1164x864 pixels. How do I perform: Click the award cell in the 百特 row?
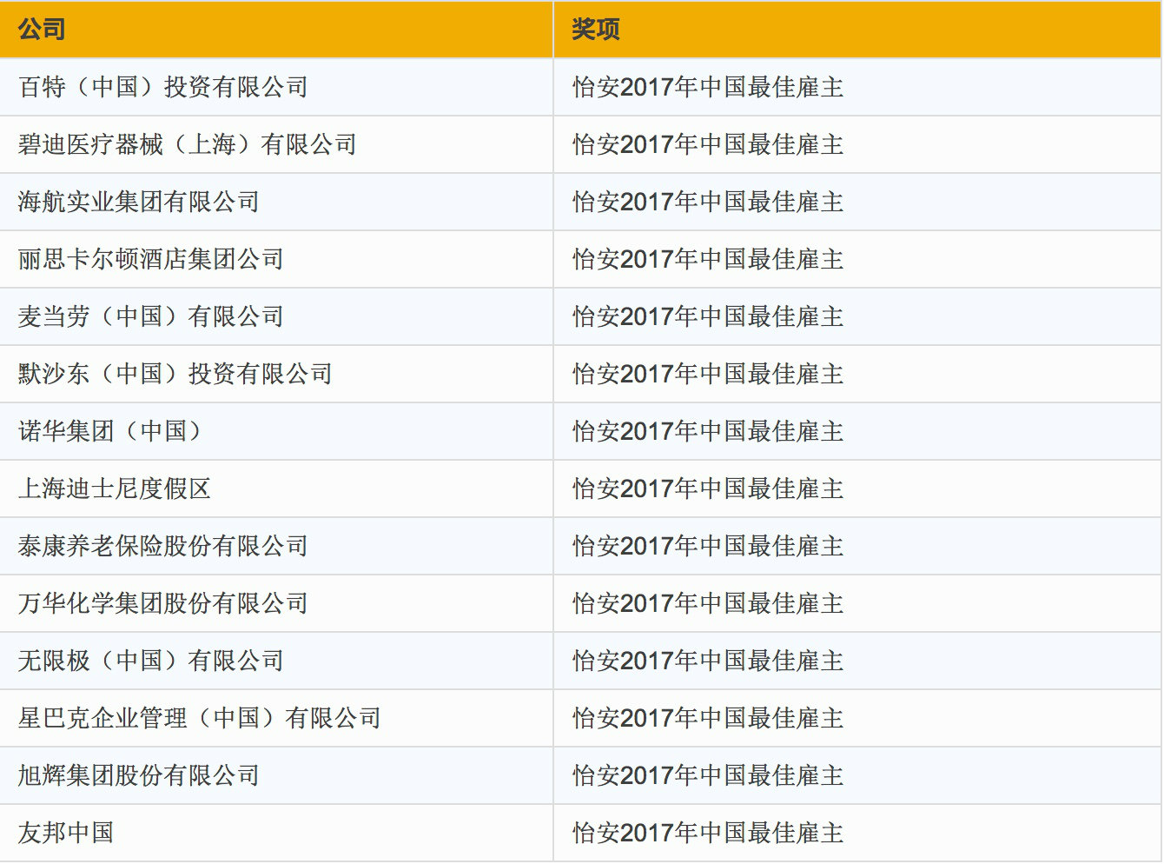[708, 87]
